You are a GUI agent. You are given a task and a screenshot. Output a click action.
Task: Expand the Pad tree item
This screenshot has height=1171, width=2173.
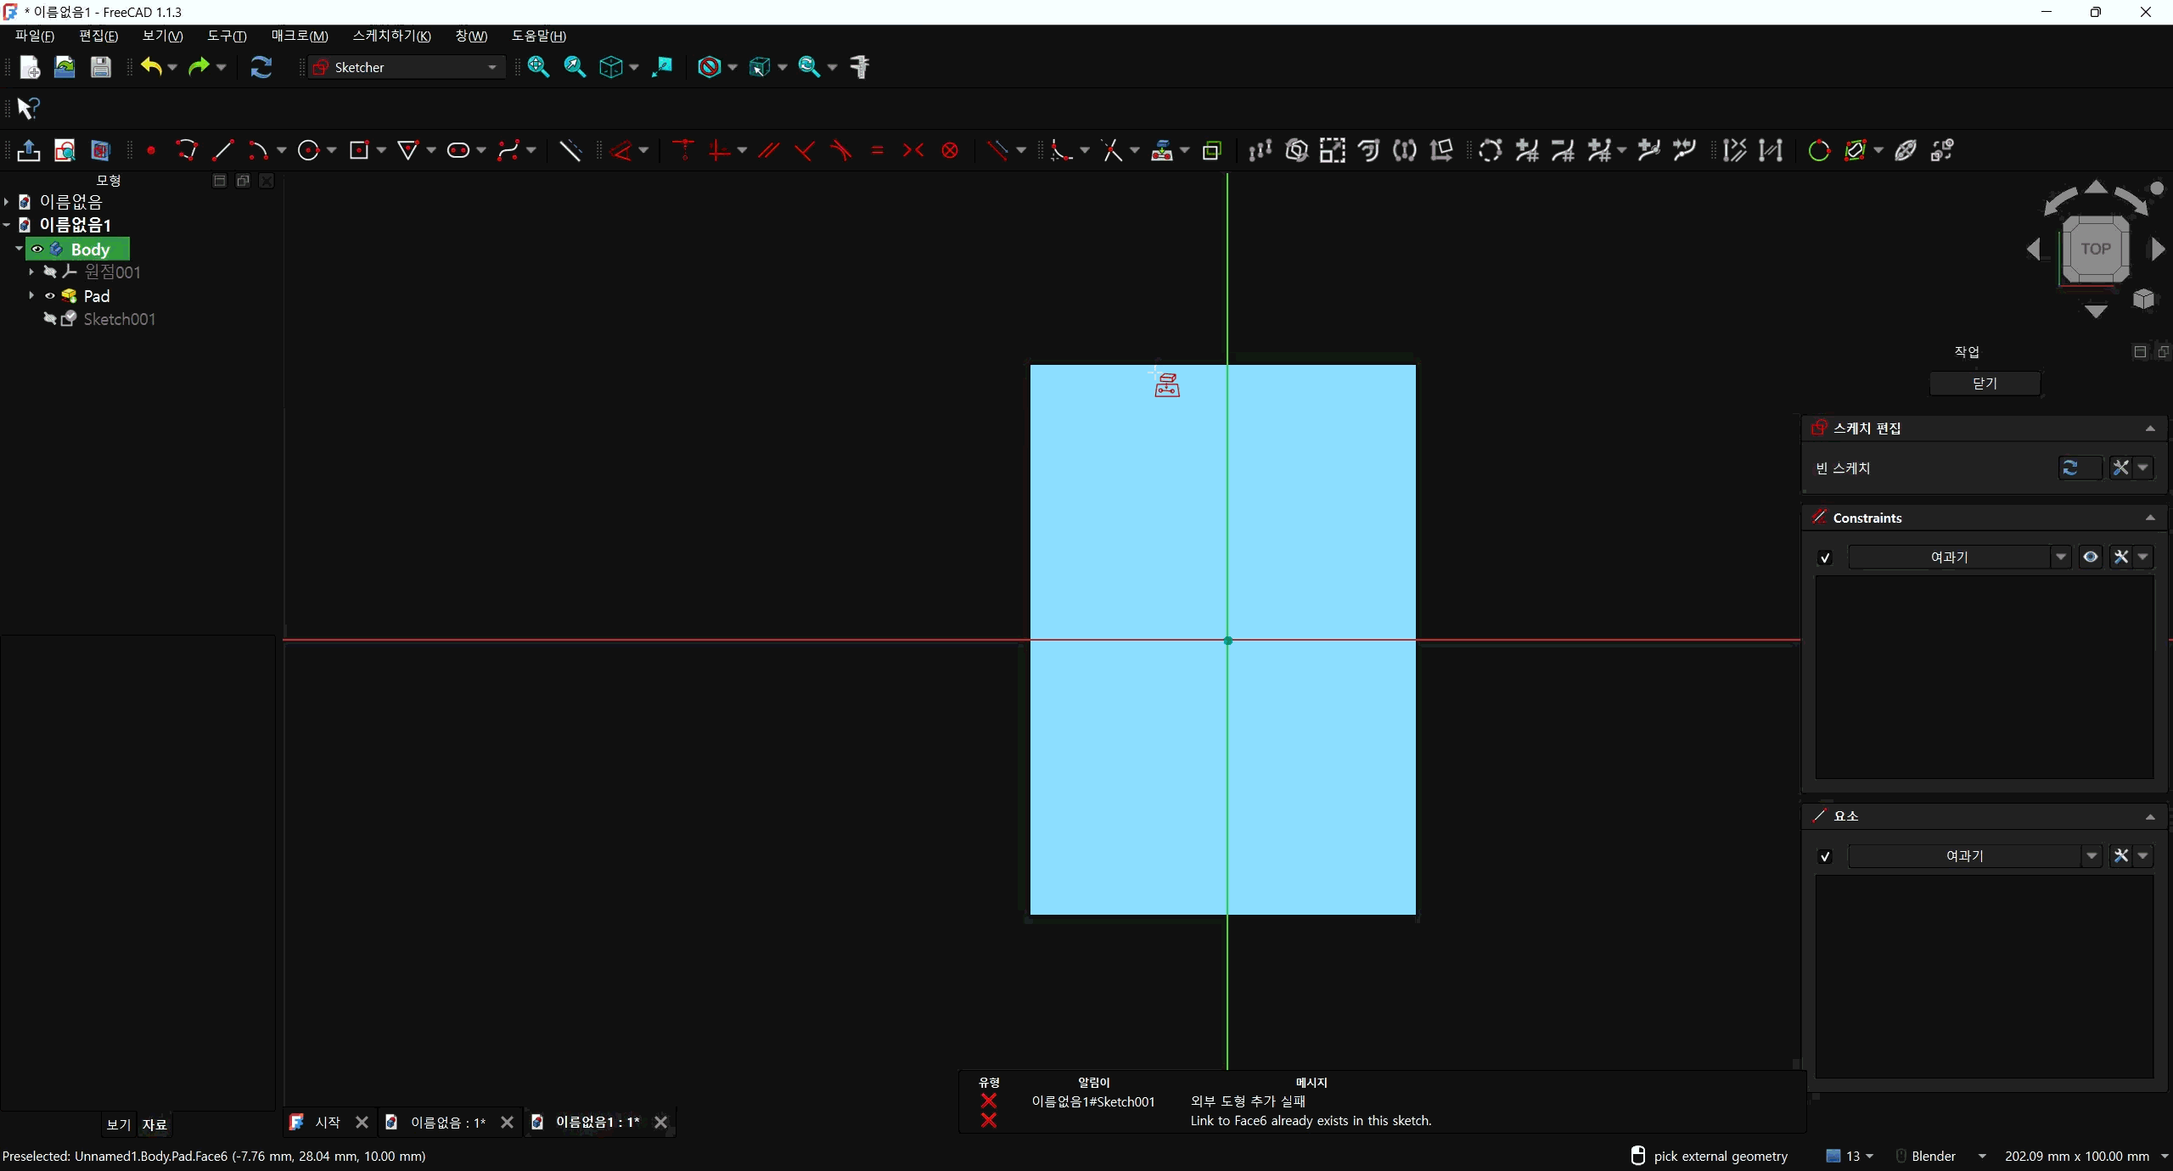click(x=31, y=295)
